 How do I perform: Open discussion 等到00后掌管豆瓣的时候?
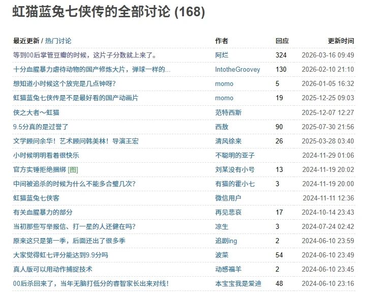[x=84, y=55]
